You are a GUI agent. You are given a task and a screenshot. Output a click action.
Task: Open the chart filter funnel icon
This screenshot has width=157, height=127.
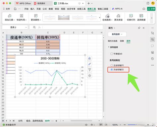[x=89, y=70]
